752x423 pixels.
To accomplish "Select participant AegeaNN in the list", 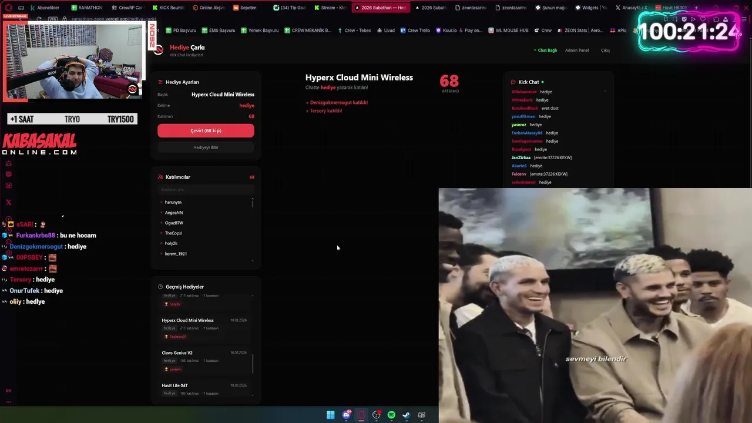I will click(173, 213).
